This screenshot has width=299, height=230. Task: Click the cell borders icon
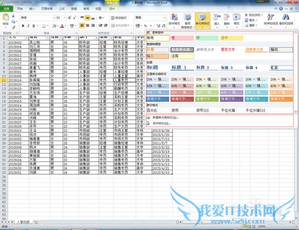click(44, 26)
